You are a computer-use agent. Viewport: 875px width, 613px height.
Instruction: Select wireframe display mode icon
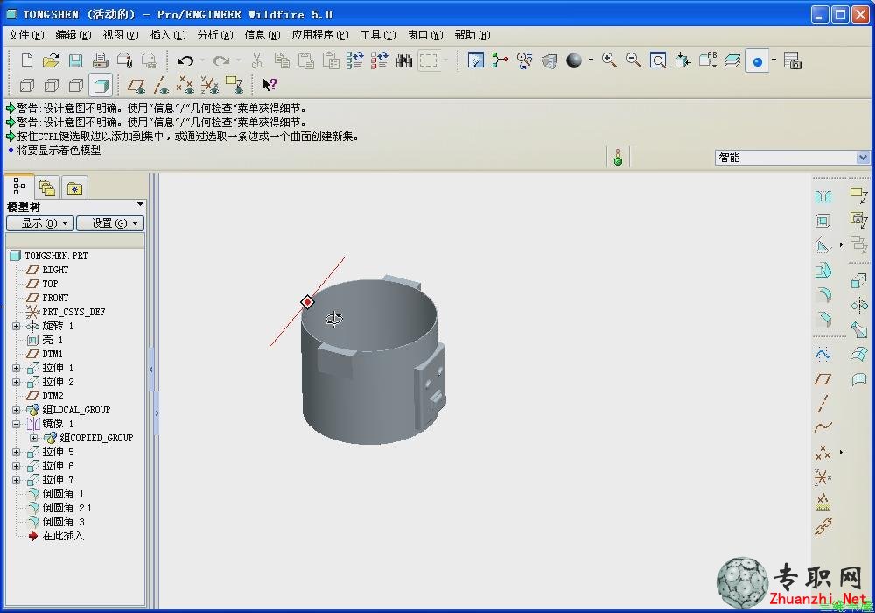(27, 86)
